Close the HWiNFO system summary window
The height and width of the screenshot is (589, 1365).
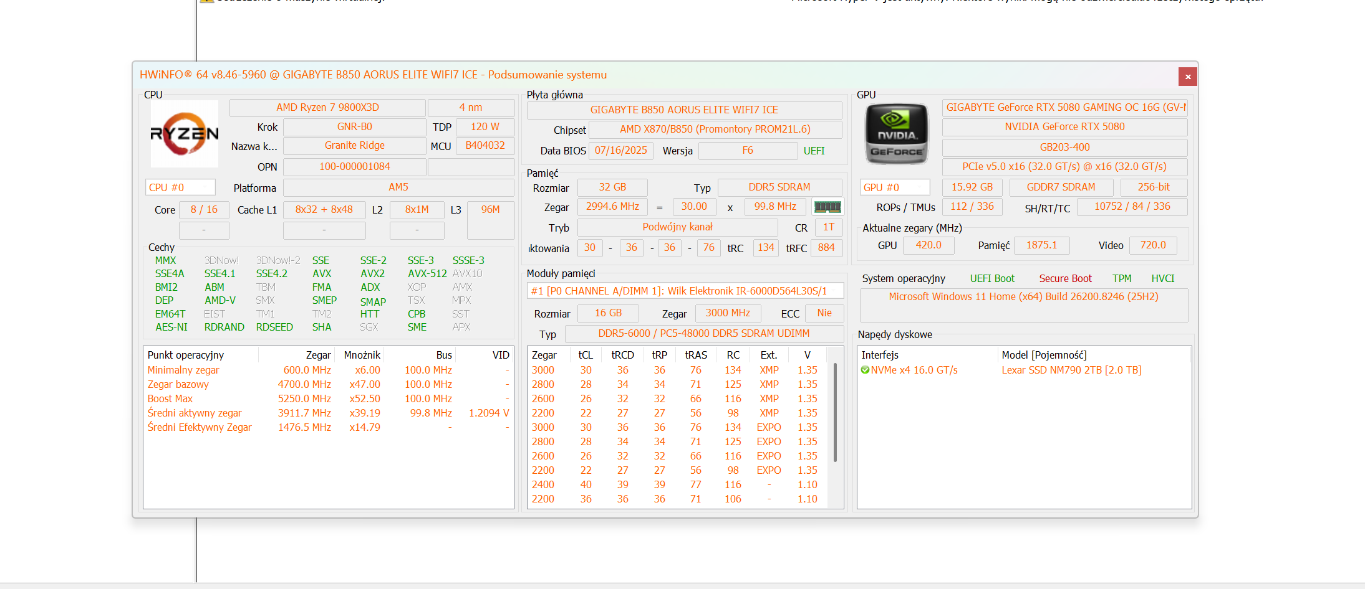tap(1187, 77)
